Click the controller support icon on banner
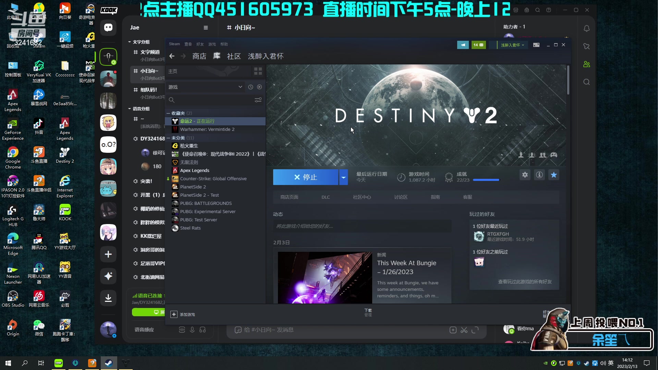 pos(554,155)
